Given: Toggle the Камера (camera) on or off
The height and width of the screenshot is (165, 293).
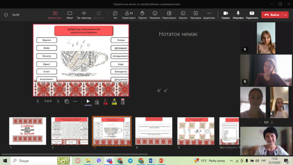Looking at the screenshot, I should point(225,15).
